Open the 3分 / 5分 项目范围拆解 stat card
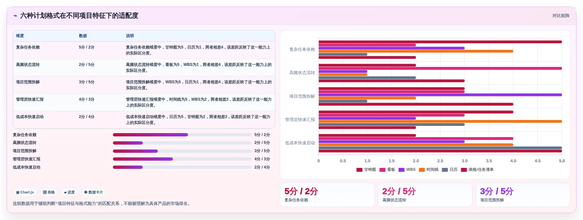This screenshot has width=583, height=220. click(x=523, y=195)
